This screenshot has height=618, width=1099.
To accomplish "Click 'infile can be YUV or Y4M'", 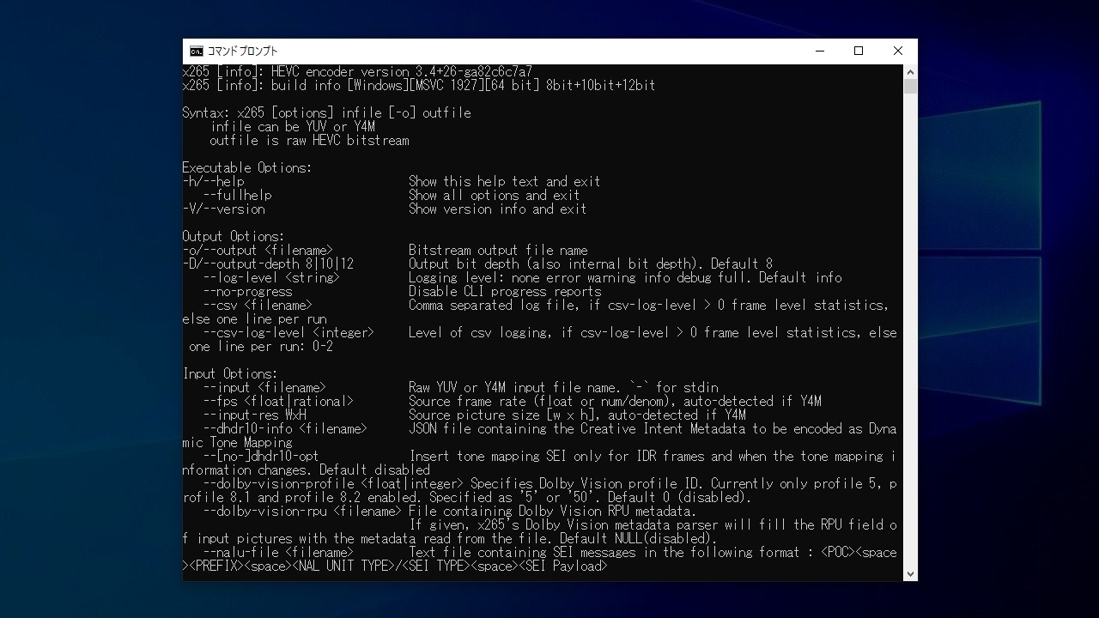I will pos(293,127).
